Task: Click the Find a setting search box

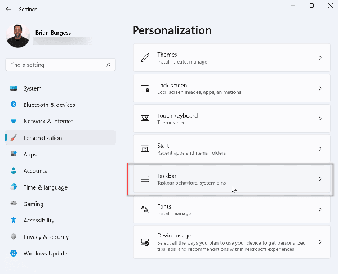Action: (x=60, y=65)
